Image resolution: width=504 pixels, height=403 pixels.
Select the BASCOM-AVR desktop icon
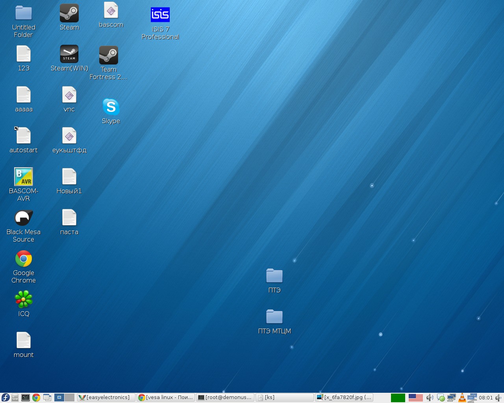[24, 177]
